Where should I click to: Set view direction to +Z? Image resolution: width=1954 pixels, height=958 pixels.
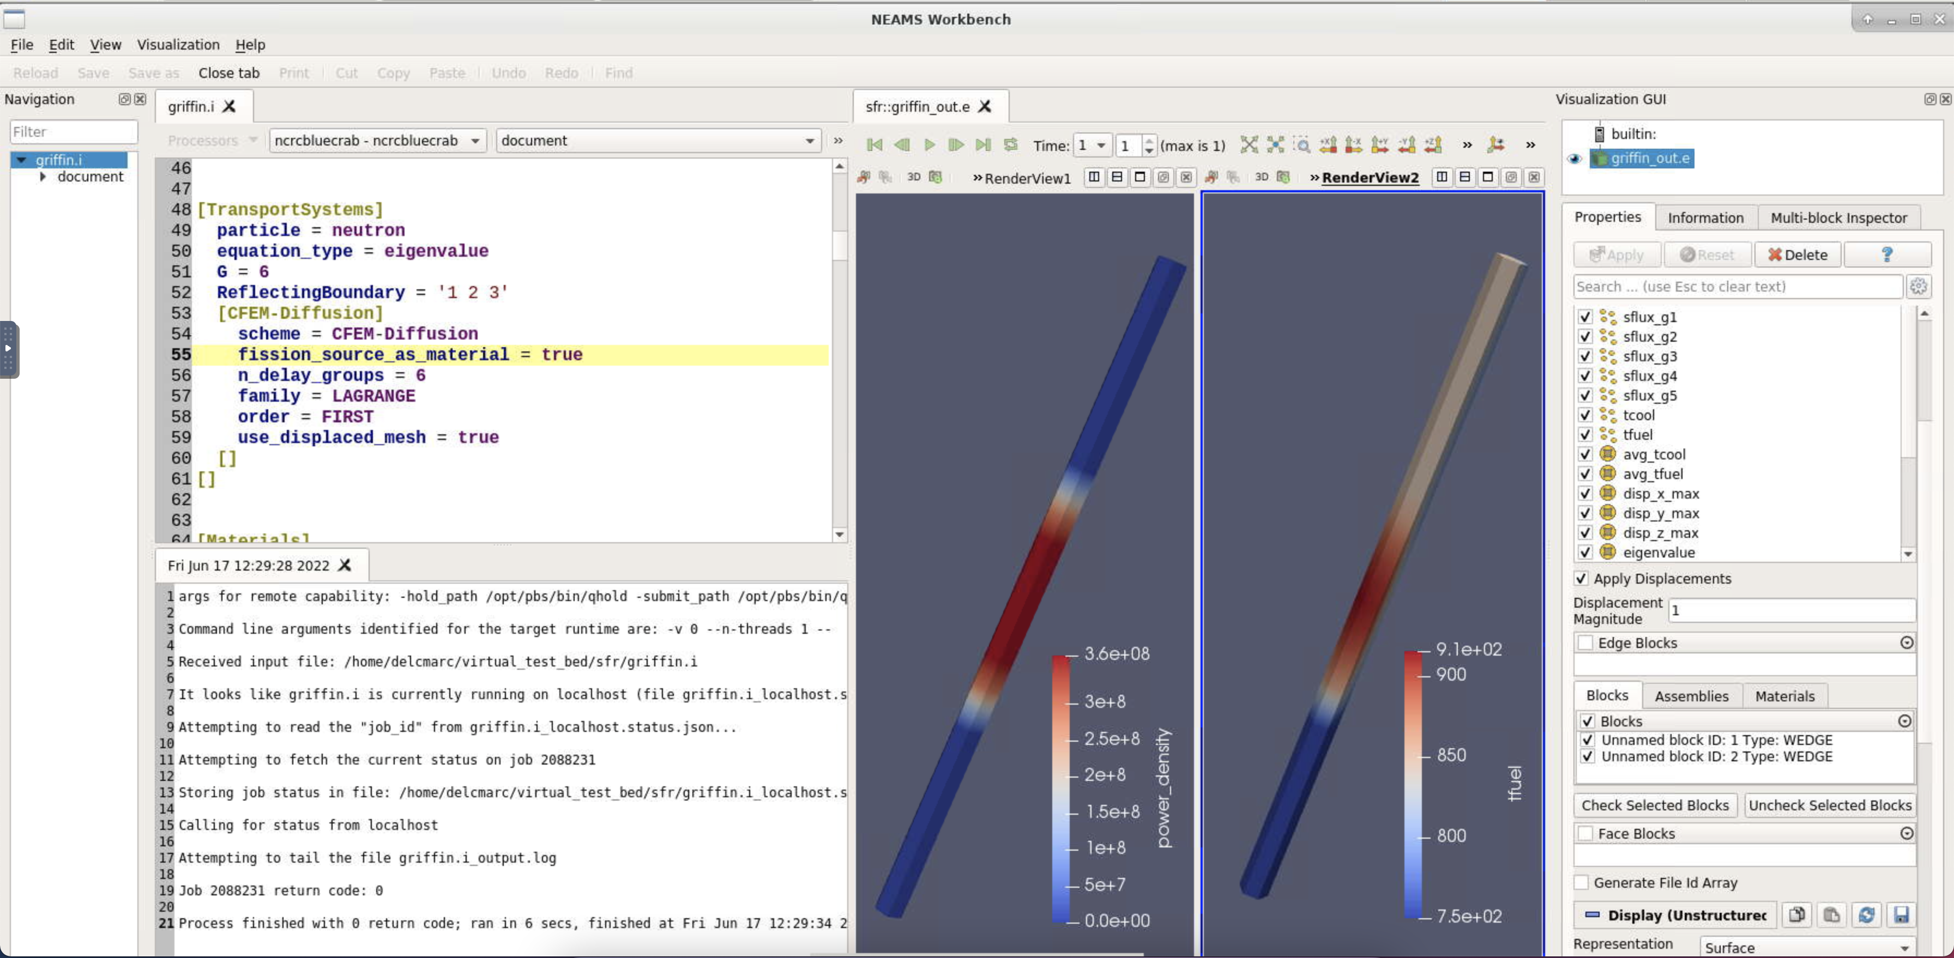tap(1433, 145)
